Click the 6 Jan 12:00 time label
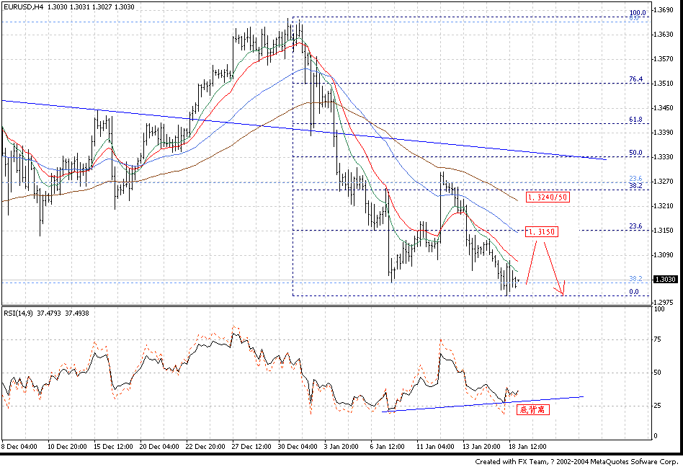 387,447
